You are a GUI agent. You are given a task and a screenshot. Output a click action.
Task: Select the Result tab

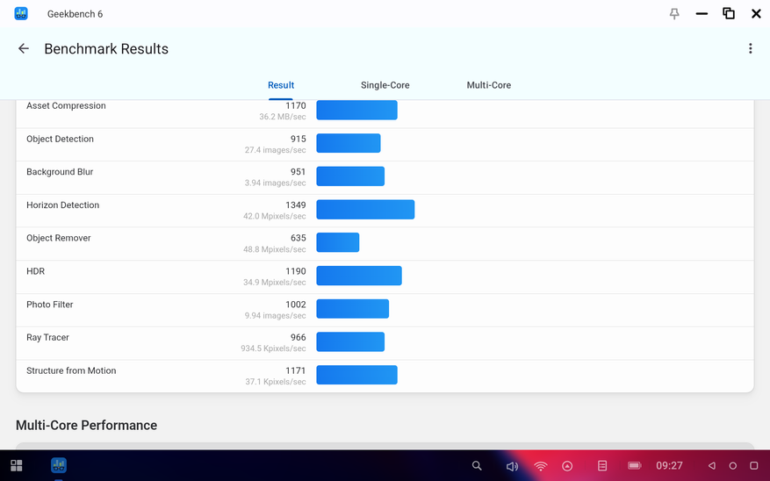281,85
